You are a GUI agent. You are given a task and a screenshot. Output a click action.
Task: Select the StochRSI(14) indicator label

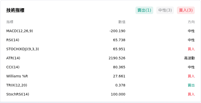pyautogui.click(x=18, y=94)
